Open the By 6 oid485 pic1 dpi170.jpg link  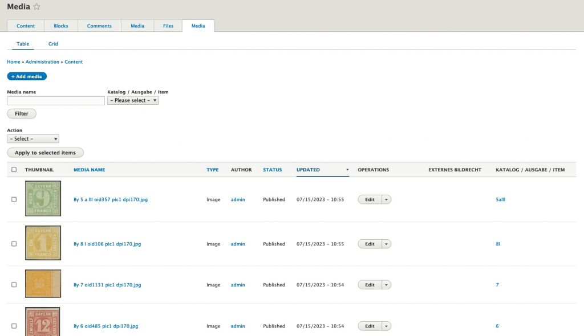106,326
